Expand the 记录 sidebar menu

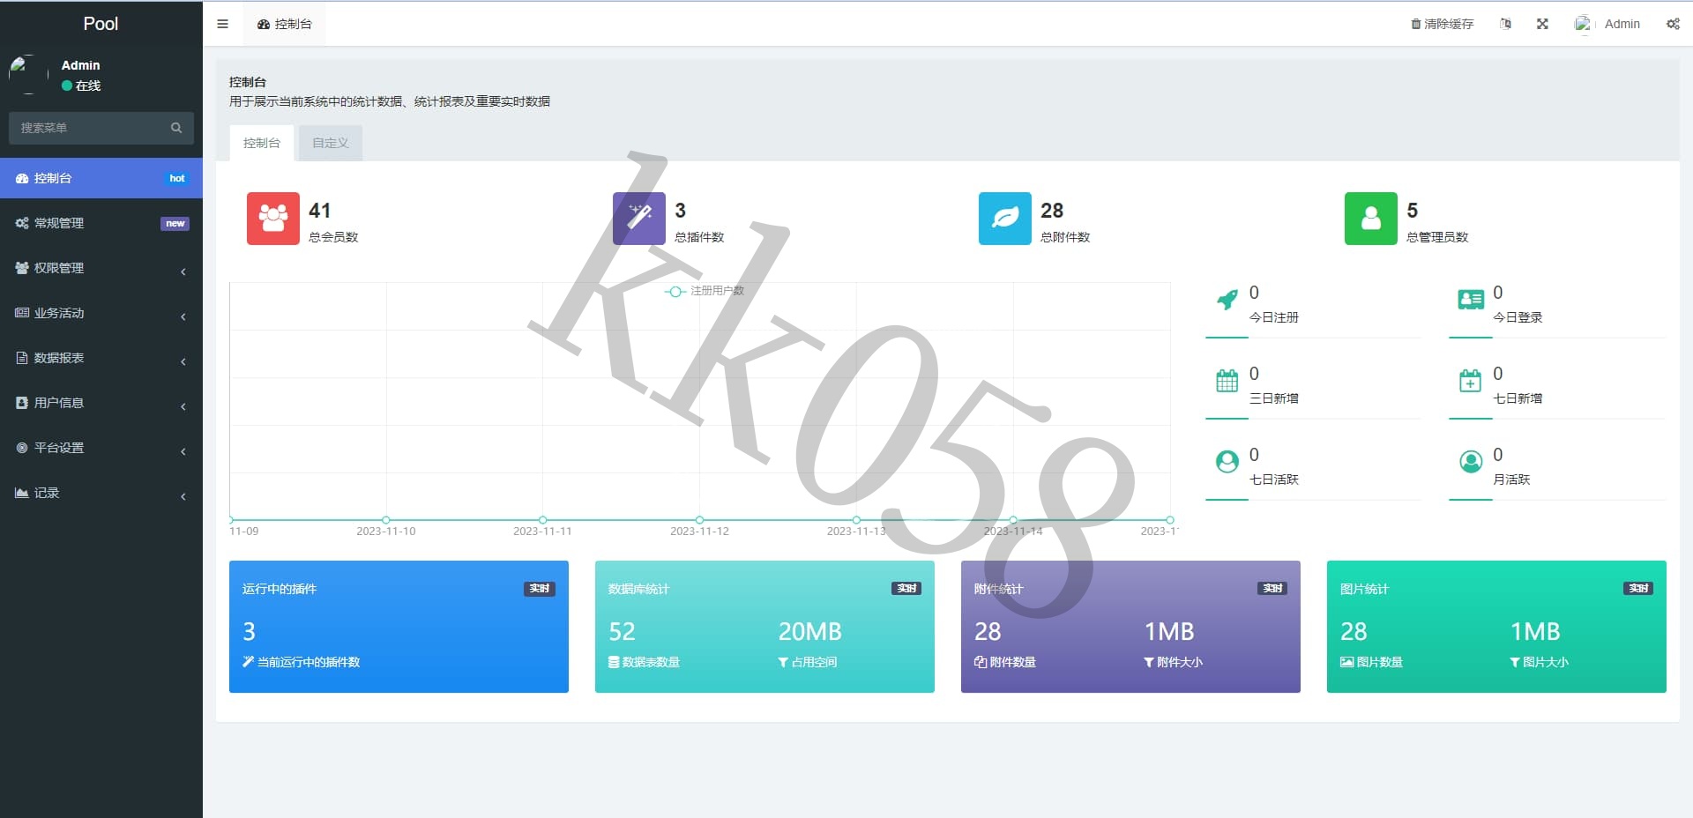tap(101, 493)
